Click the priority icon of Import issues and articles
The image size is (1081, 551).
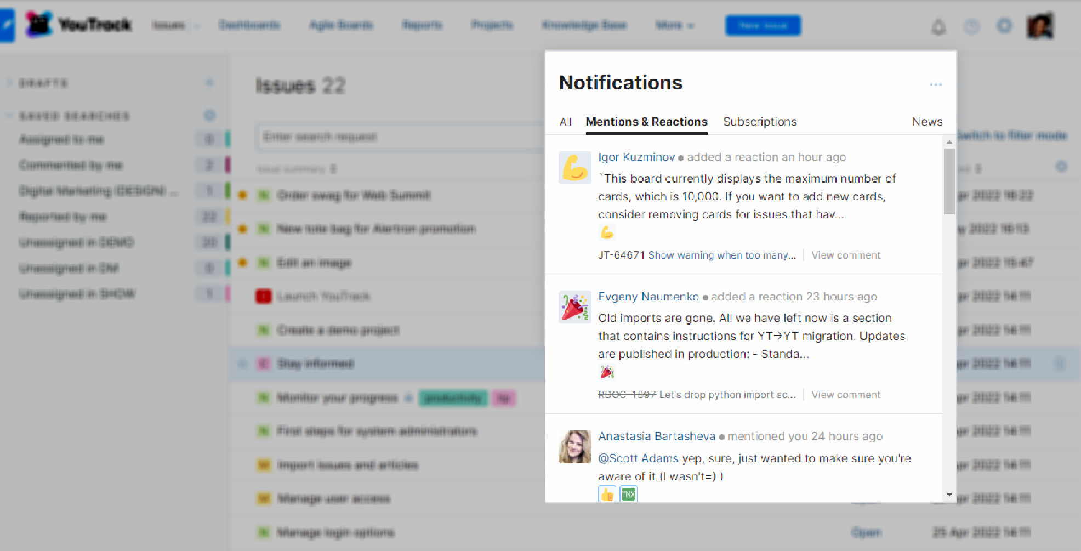pos(264,465)
